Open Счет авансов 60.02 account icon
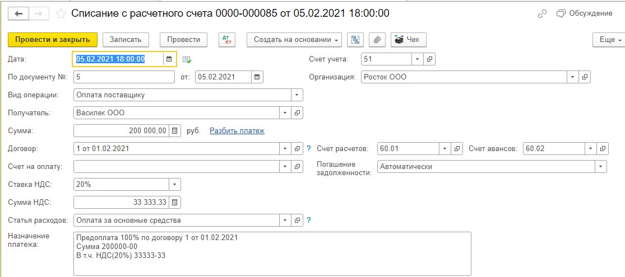The image size is (625, 277). pyautogui.click(x=603, y=148)
